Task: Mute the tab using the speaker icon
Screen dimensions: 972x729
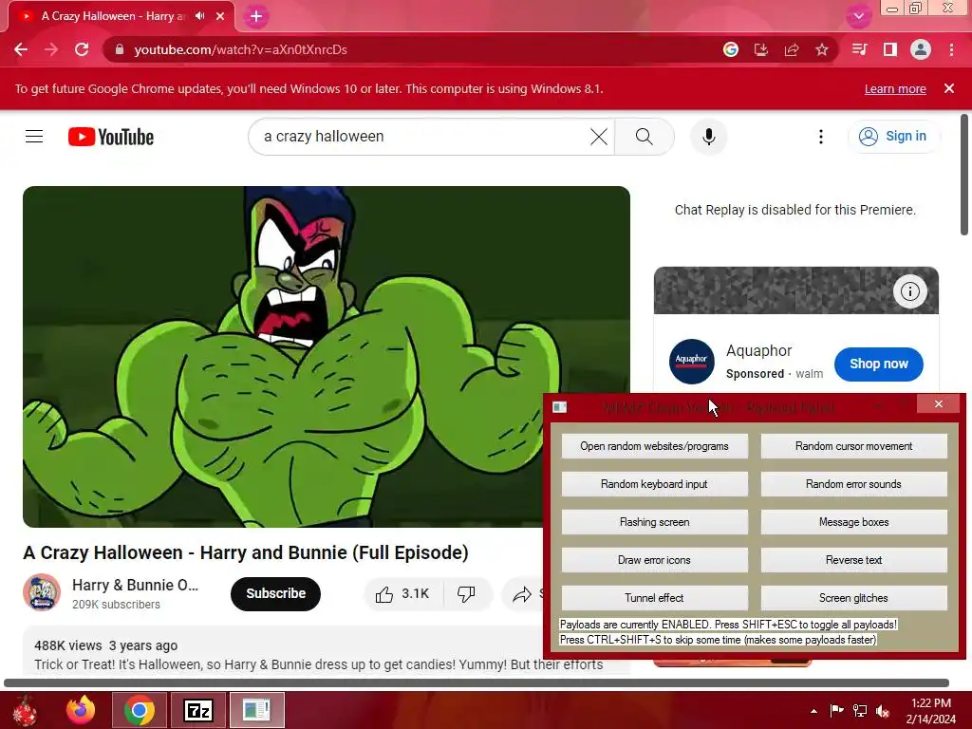Action: (199, 16)
